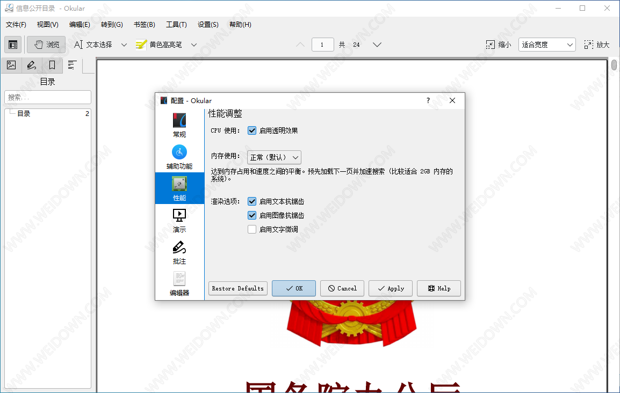Open General (常规) settings page
The width and height of the screenshot is (620, 393).
tap(179, 125)
